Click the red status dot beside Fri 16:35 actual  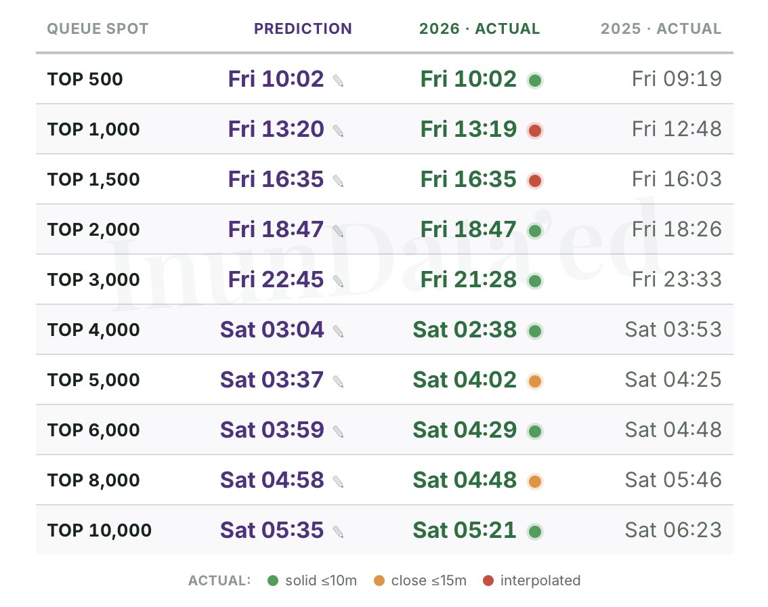(x=535, y=181)
